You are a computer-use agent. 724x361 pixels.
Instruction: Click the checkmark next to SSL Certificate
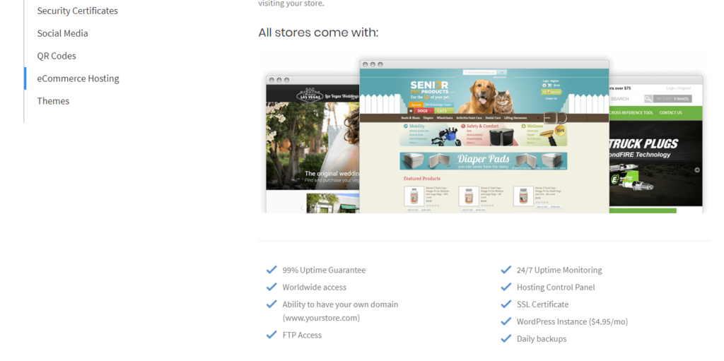click(506, 304)
